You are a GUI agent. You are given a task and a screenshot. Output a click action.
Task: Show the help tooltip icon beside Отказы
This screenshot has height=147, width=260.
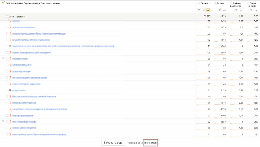(216, 3)
